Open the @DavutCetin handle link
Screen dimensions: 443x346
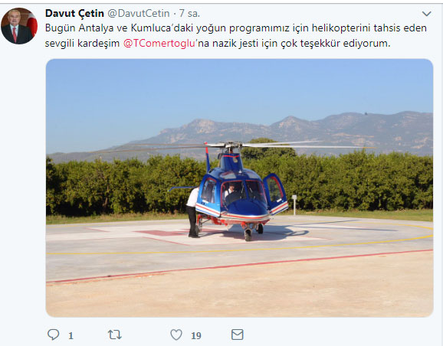[139, 13]
